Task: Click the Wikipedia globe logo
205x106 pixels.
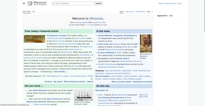Action: (30, 3)
